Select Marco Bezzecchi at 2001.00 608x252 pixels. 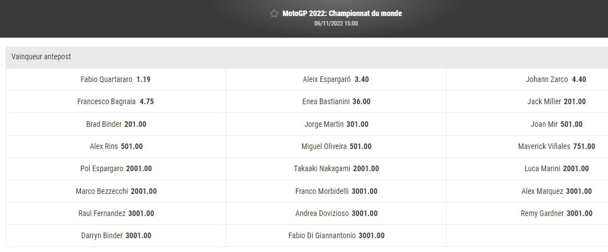pyautogui.click(x=115, y=192)
